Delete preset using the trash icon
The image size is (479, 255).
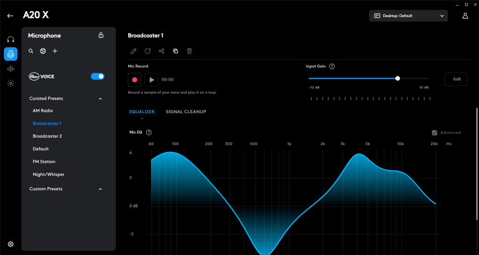189,51
